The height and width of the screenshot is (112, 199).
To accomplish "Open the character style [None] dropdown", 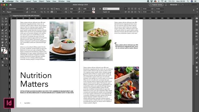I will 120,9.
